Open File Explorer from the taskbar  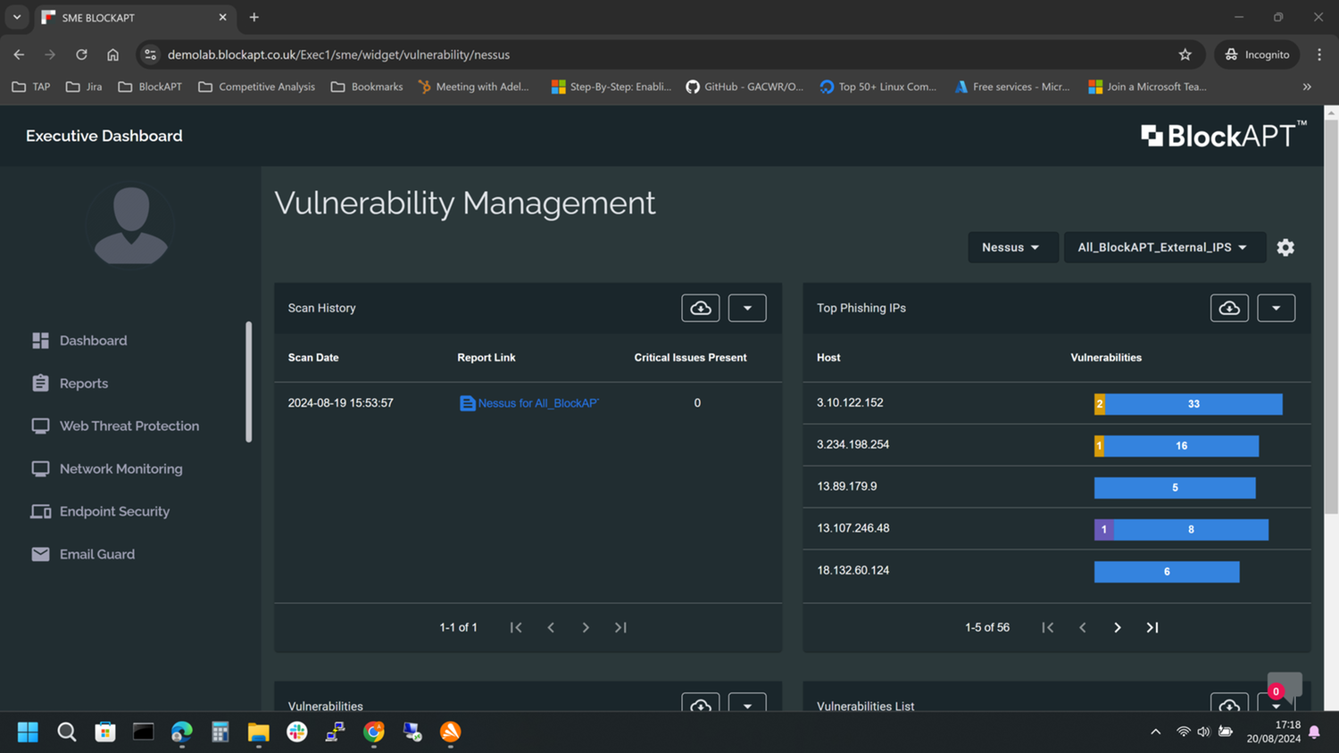(x=259, y=732)
